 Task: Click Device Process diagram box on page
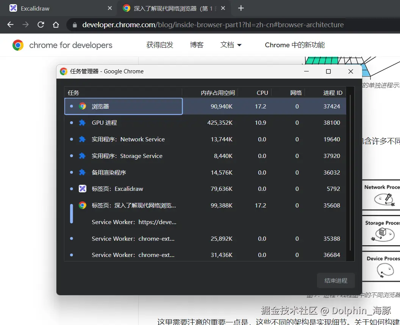point(381,266)
